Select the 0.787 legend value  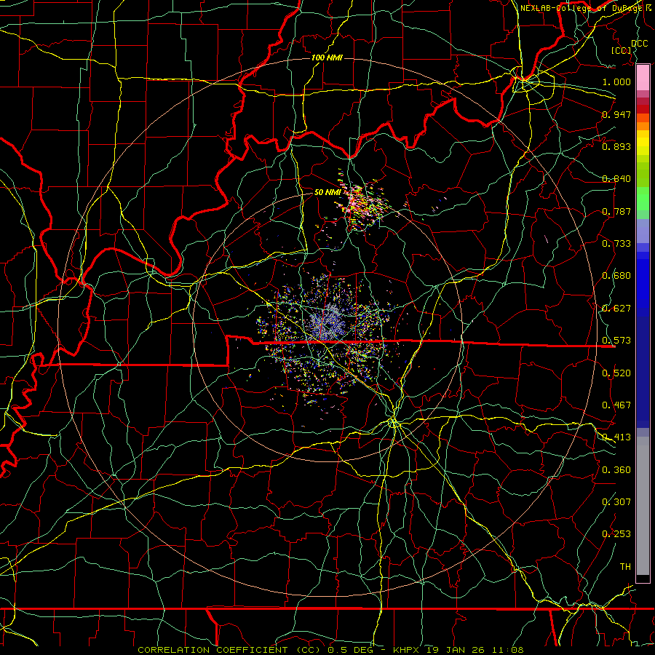tap(616, 211)
